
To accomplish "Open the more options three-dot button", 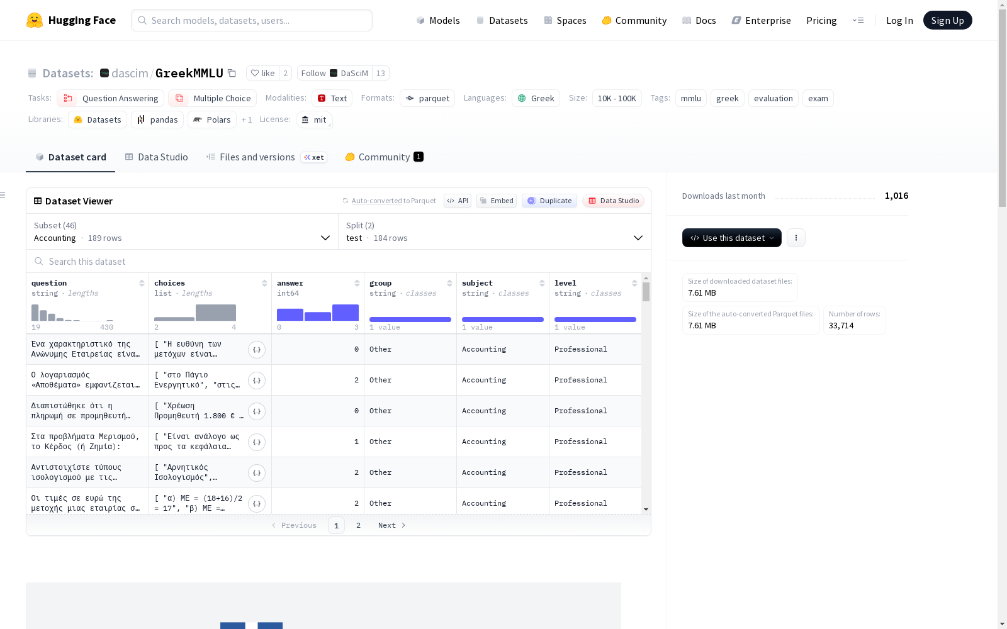I will pyautogui.click(x=796, y=238).
